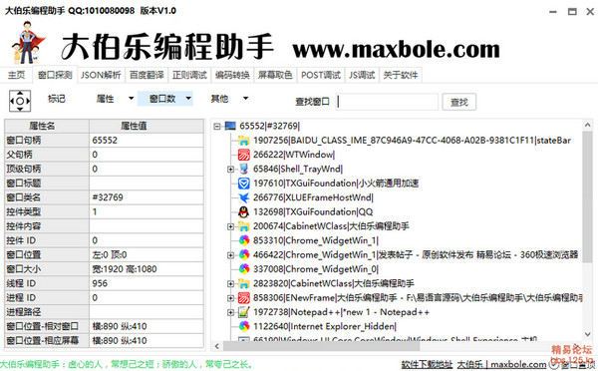Image resolution: width=598 pixels, height=371 pixels.
Task: Click the superhero logo image in header
Action: coord(28,43)
